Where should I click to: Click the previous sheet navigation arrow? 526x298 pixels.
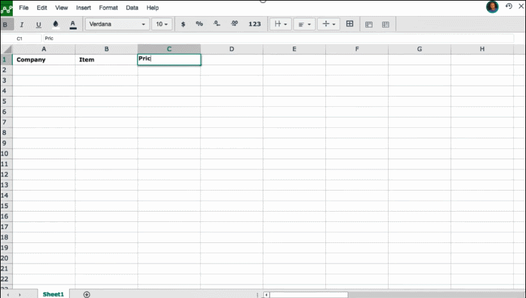tap(8, 295)
